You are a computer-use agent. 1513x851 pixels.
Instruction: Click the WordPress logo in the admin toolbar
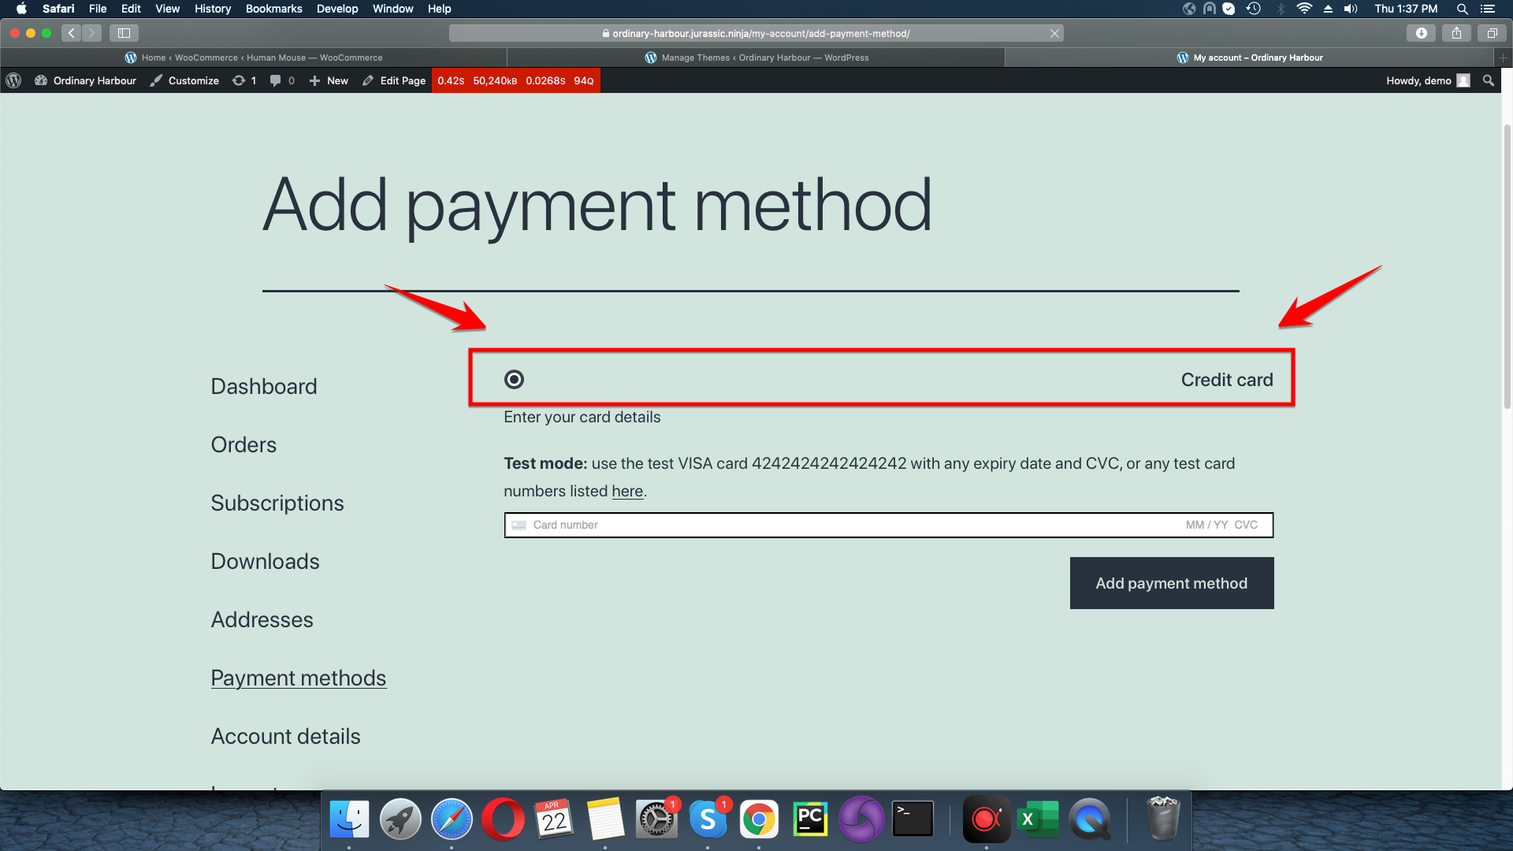tap(13, 80)
